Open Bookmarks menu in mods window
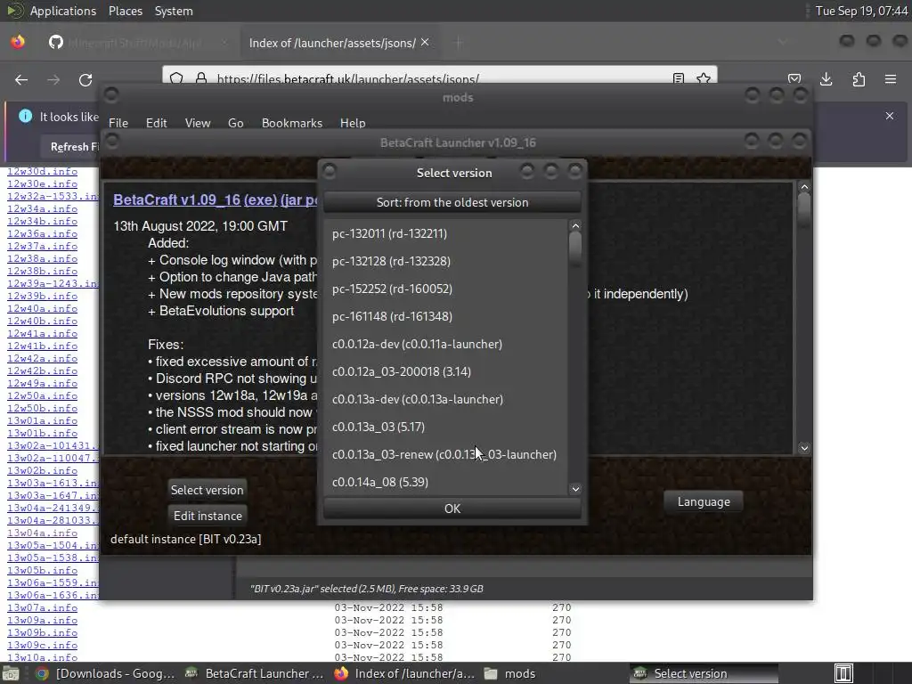The image size is (912, 684). [x=291, y=123]
